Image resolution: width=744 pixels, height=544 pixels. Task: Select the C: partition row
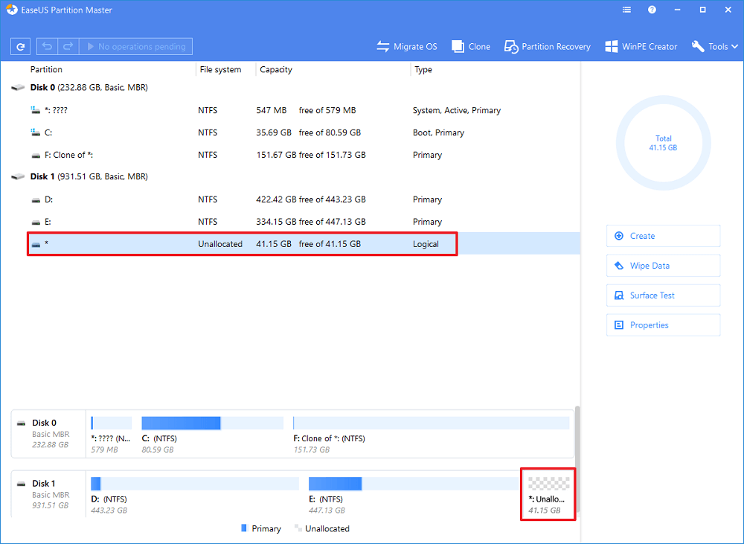[223, 132]
